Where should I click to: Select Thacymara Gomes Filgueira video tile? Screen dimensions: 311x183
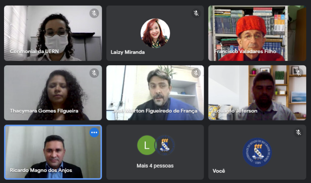pos(53,93)
